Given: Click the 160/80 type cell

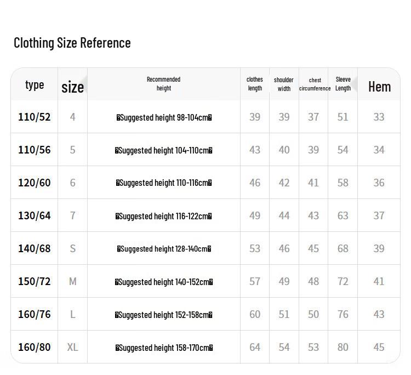Looking at the screenshot, I should tap(35, 347).
